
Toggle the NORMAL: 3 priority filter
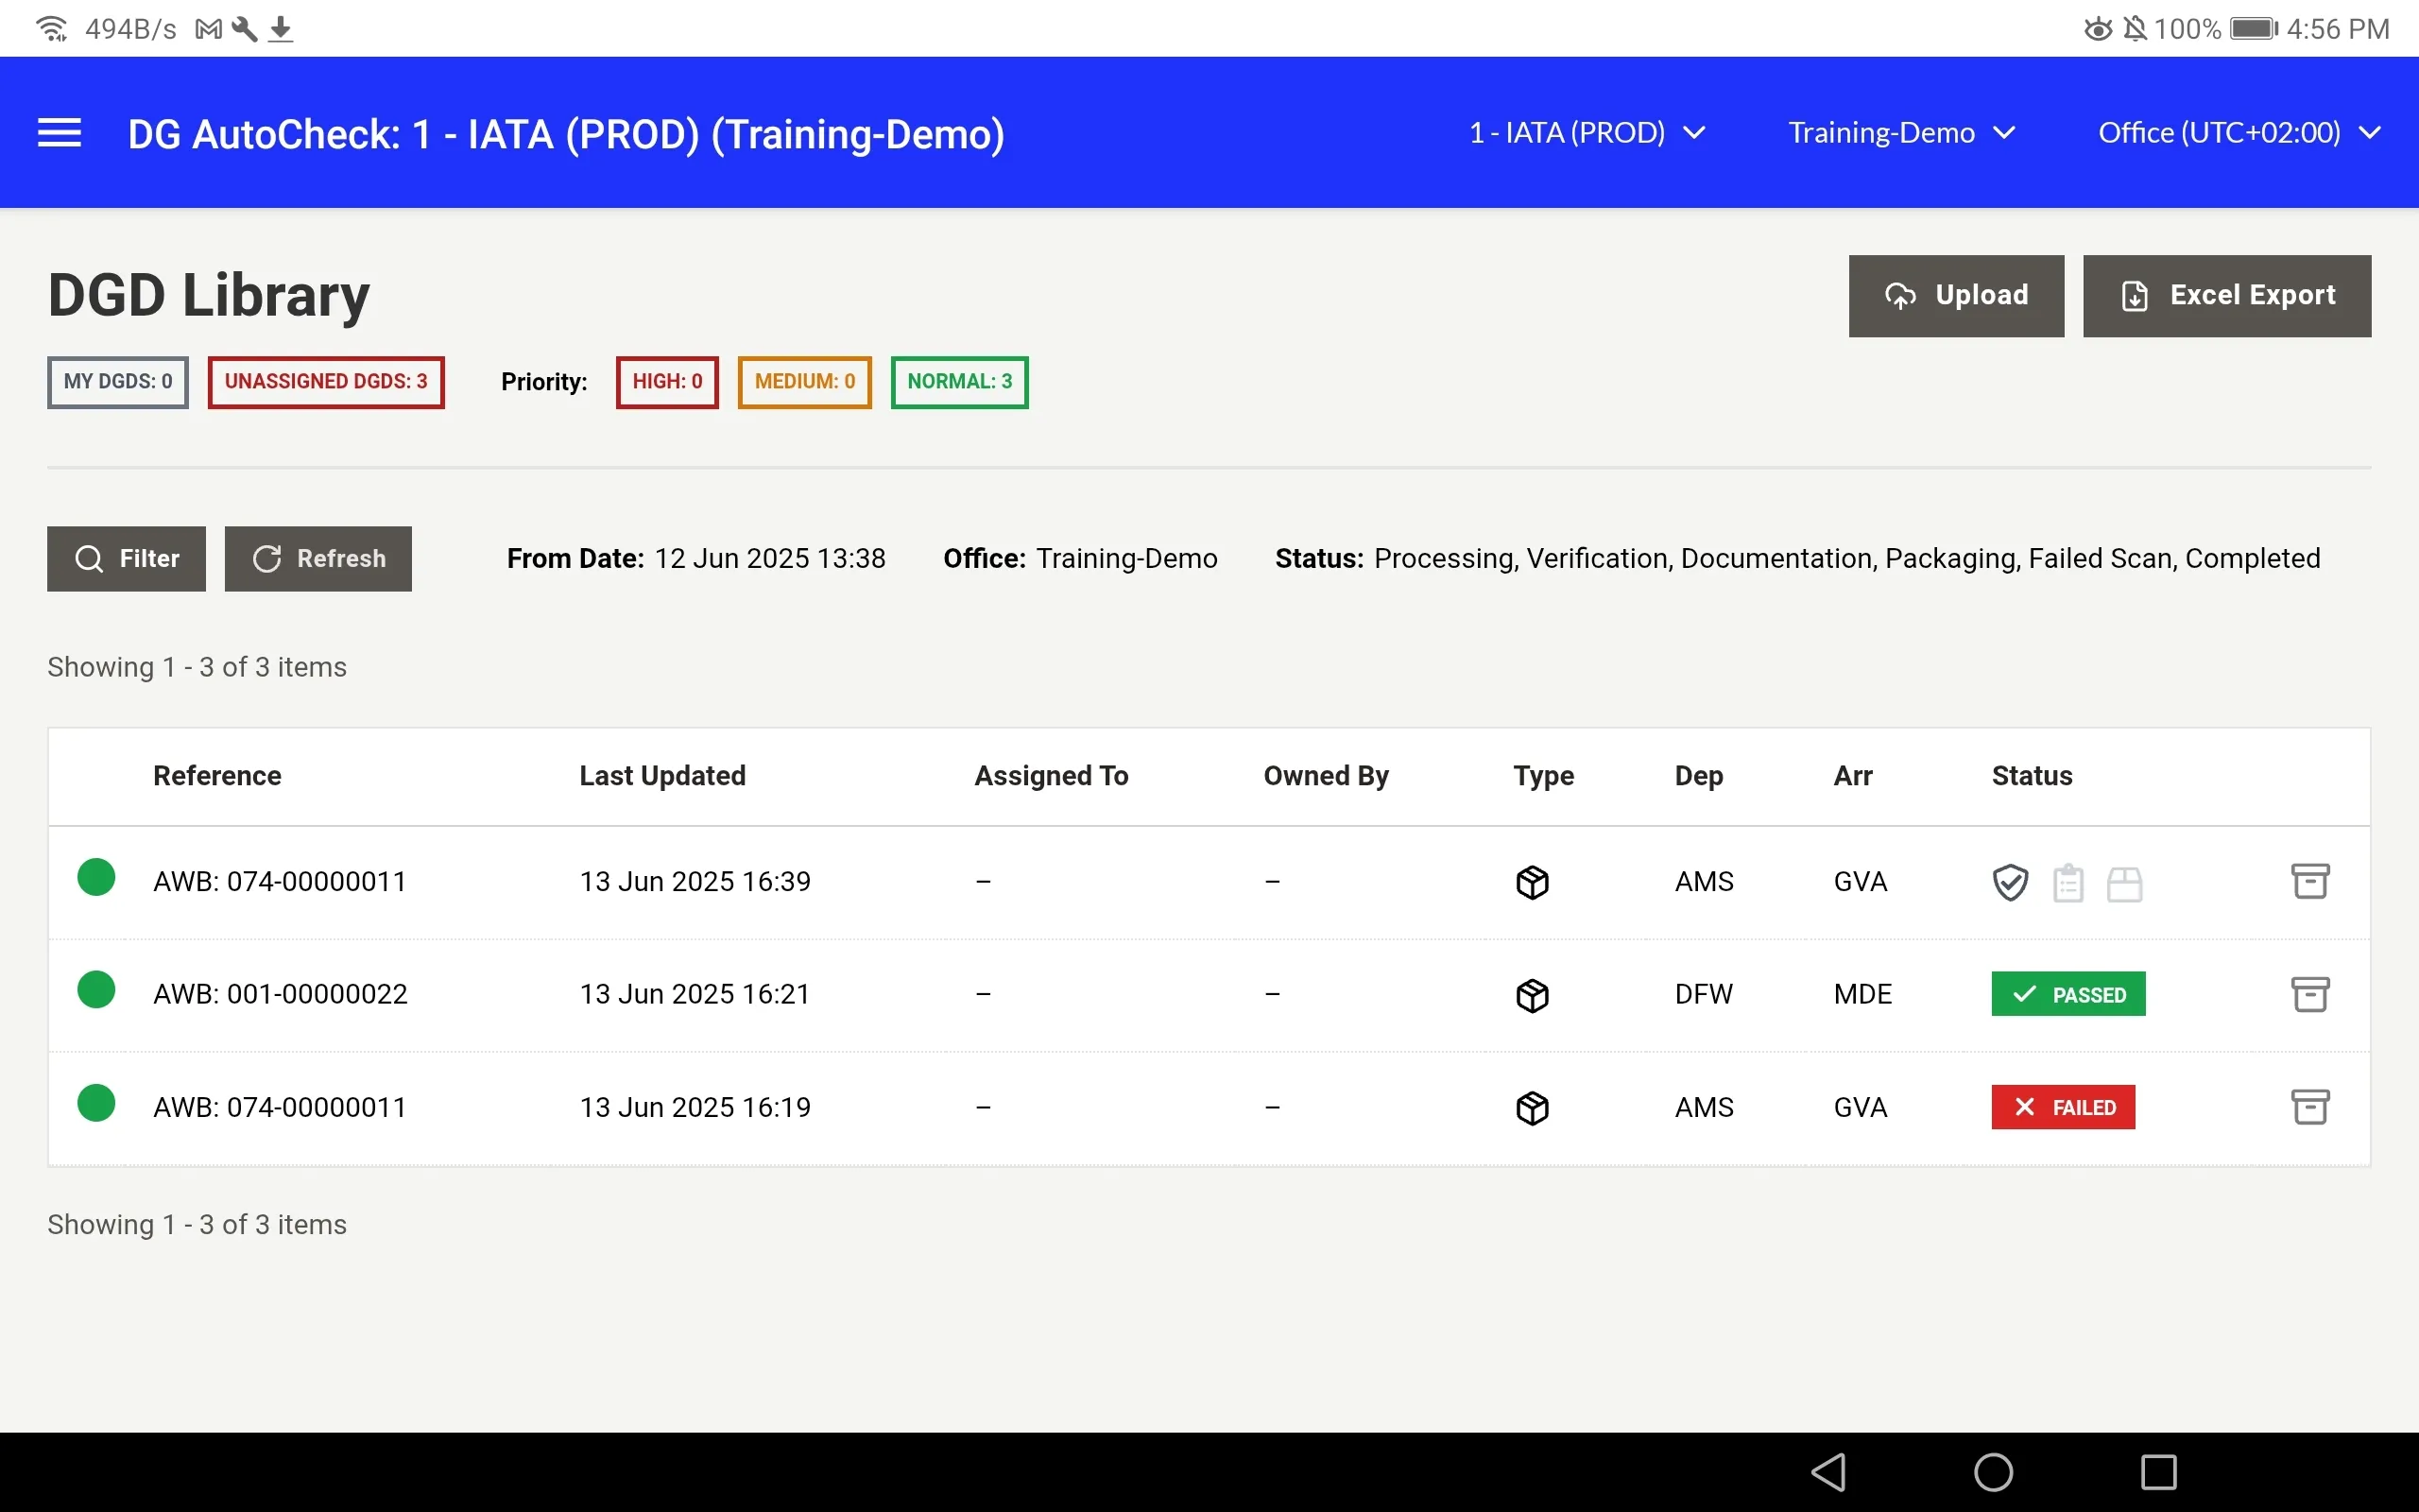tap(960, 382)
